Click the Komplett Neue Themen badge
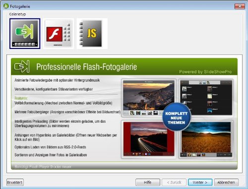Screen dimensions: 248x189 point(177,117)
